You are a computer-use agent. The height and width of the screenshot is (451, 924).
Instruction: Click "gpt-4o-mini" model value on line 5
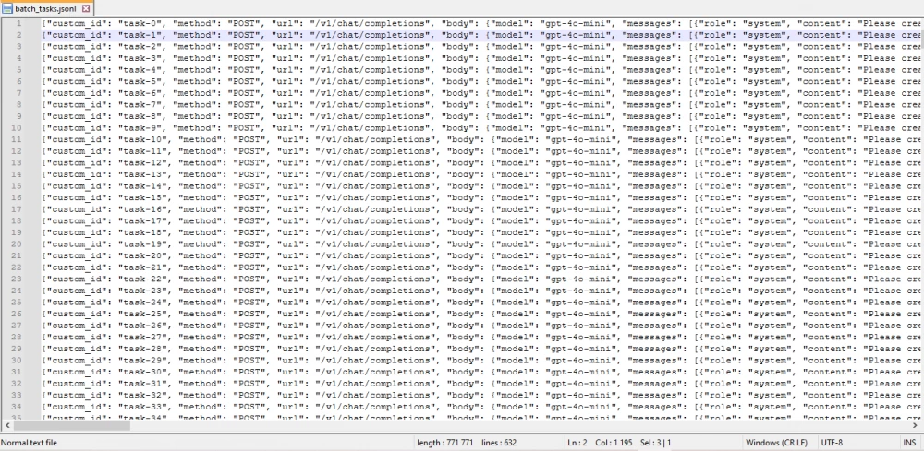coord(579,69)
